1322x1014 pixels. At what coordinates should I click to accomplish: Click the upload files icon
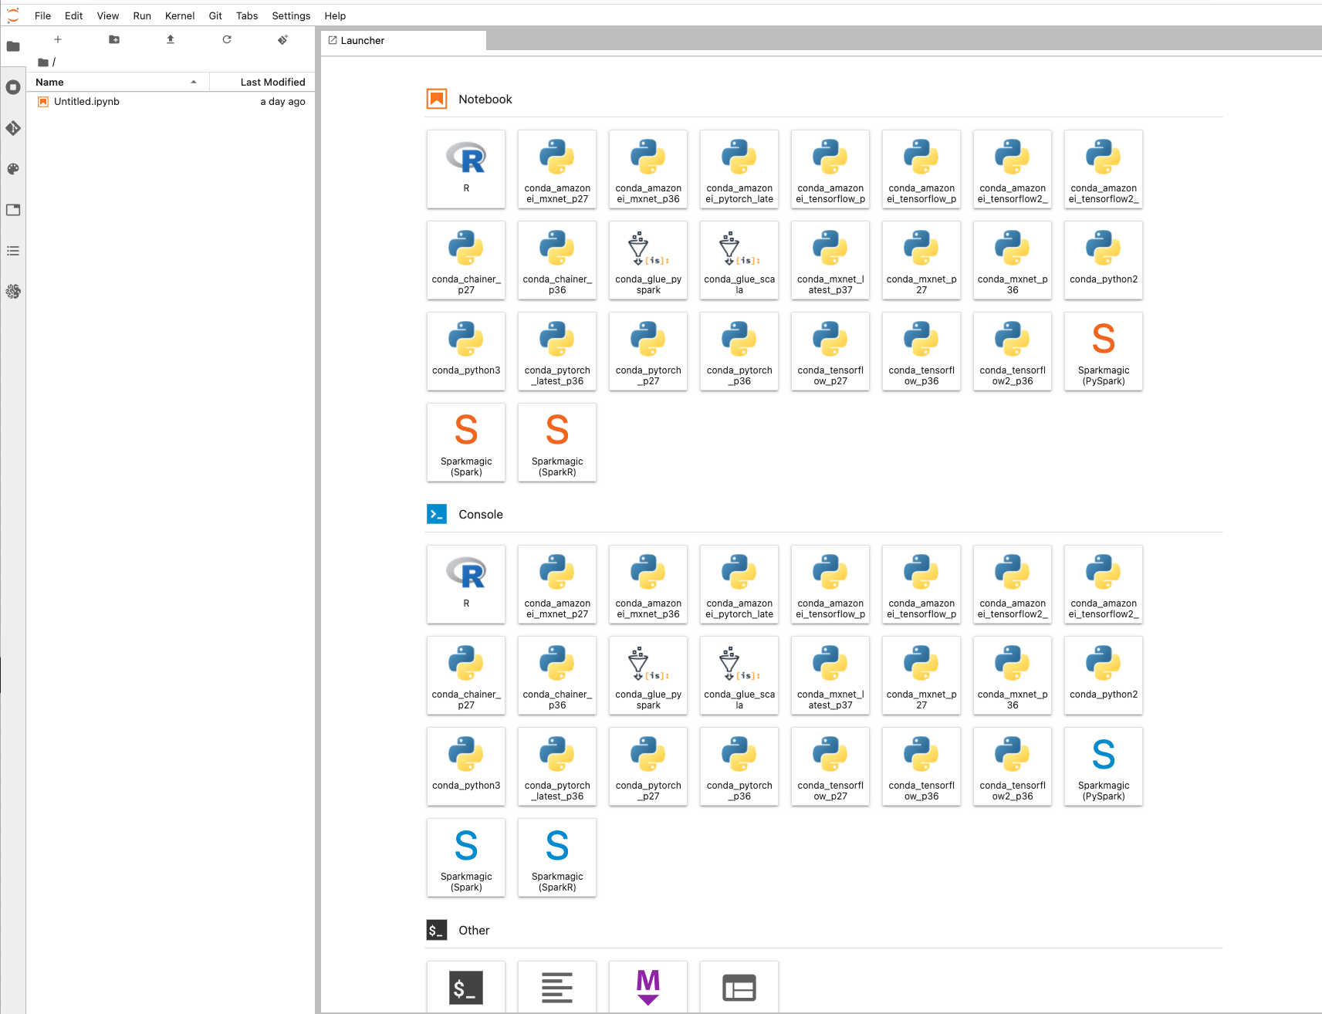(x=171, y=39)
